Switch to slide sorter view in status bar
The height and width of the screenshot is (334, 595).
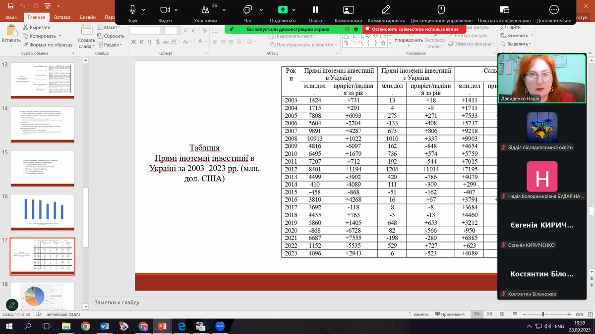pos(489,314)
